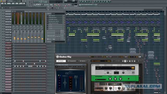The height and width of the screenshot is (94, 167).
Task: Collapse rack with minus icon in Guitar Rig
Action: pos(141,61)
